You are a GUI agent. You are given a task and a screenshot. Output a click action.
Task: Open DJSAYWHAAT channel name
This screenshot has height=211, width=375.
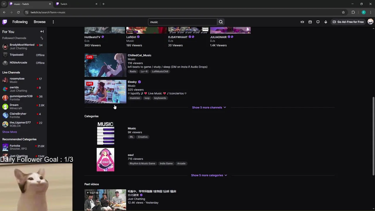click(178, 37)
